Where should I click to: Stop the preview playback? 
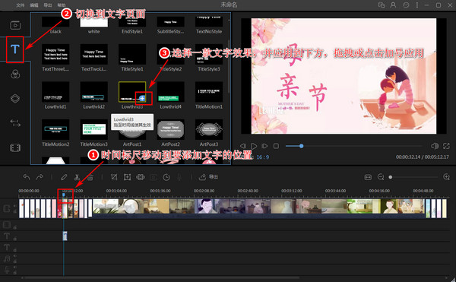click(276, 146)
